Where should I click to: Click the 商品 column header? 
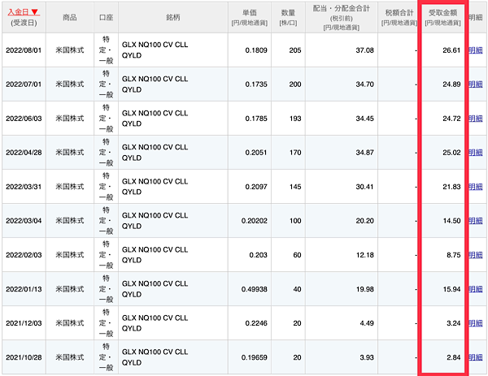[x=70, y=17]
